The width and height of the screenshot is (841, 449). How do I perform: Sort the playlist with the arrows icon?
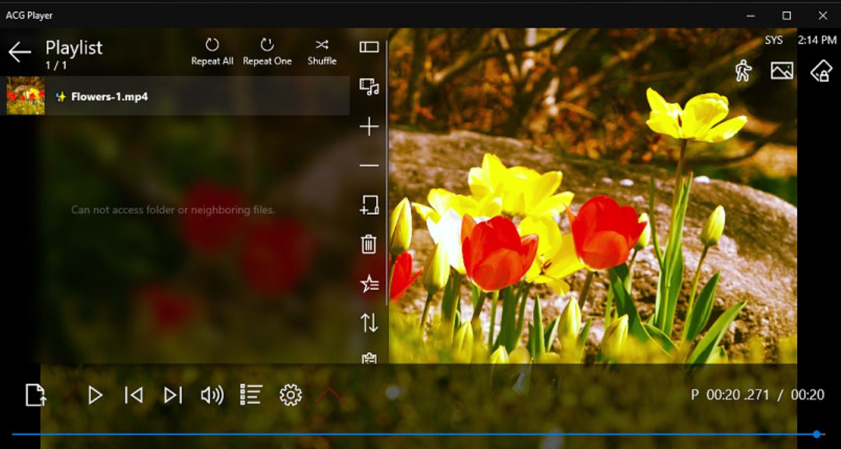pyautogui.click(x=368, y=324)
